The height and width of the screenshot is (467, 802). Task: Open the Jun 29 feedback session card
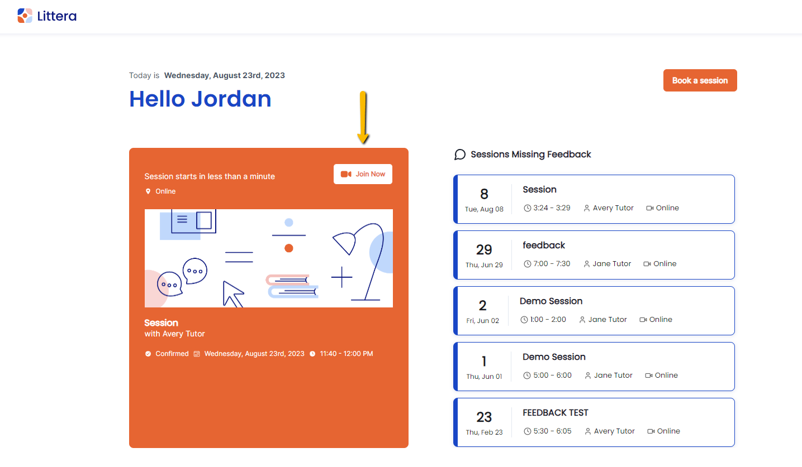click(594, 254)
